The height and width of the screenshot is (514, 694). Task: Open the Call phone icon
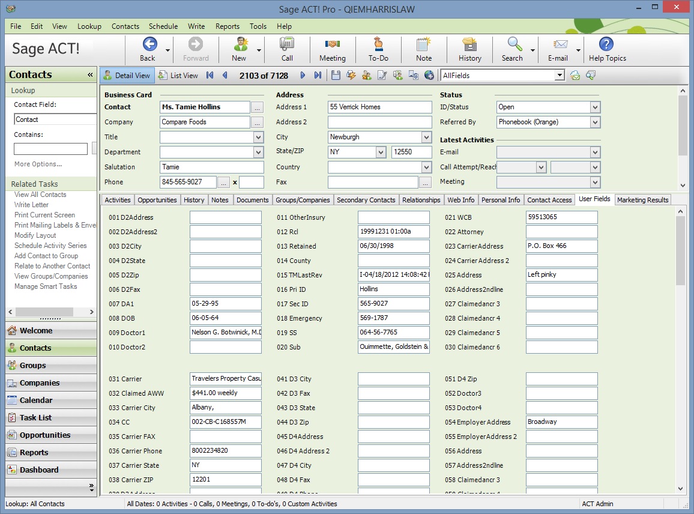click(x=287, y=44)
